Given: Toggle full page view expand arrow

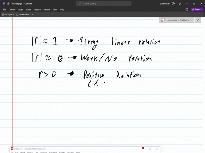Looking at the screenshot, I should [198, 20].
